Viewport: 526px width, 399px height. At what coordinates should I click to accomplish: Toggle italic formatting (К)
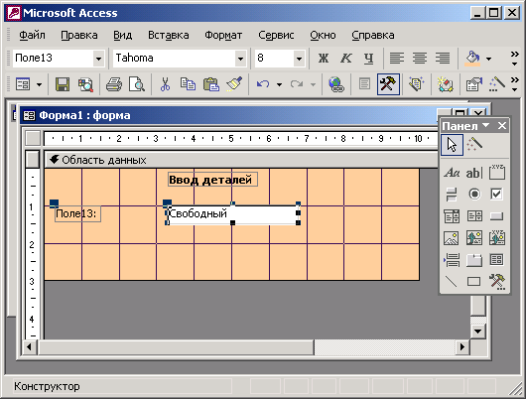346,59
